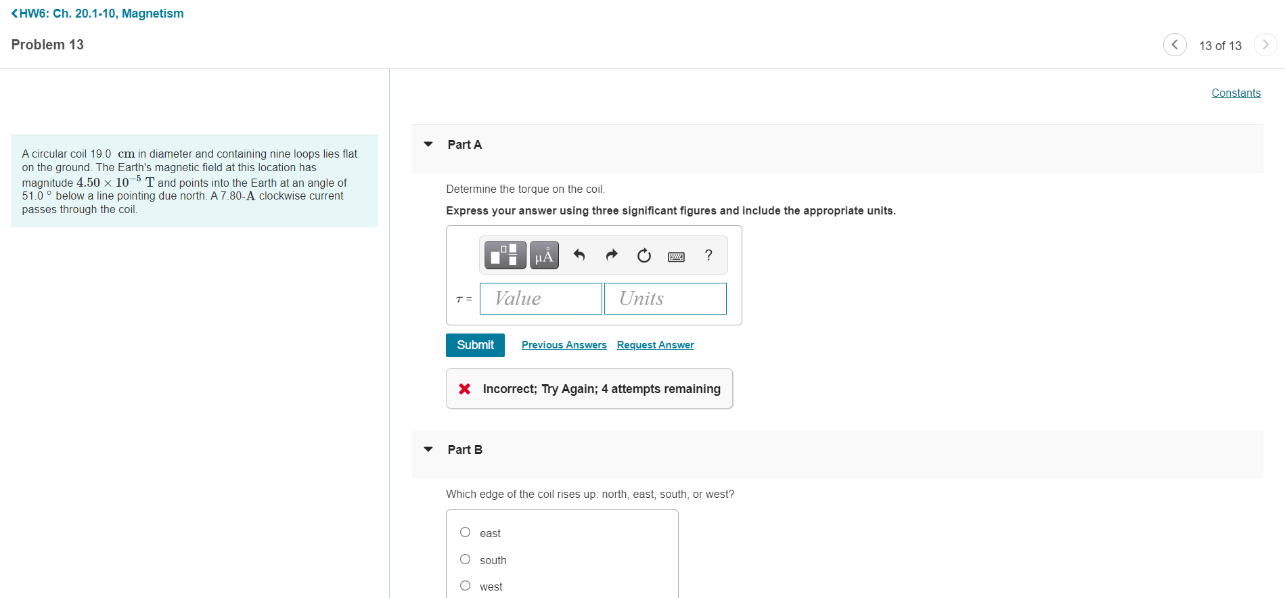Collapse the Part B section
The height and width of the screenshot is (598, 1285).
[x=428, y=449]
